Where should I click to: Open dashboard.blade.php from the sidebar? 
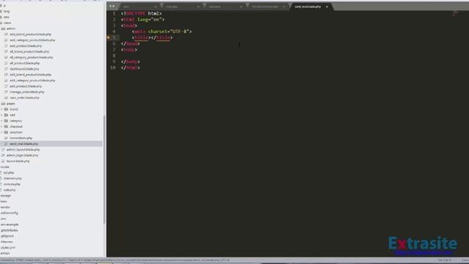[x=24, y=69]
